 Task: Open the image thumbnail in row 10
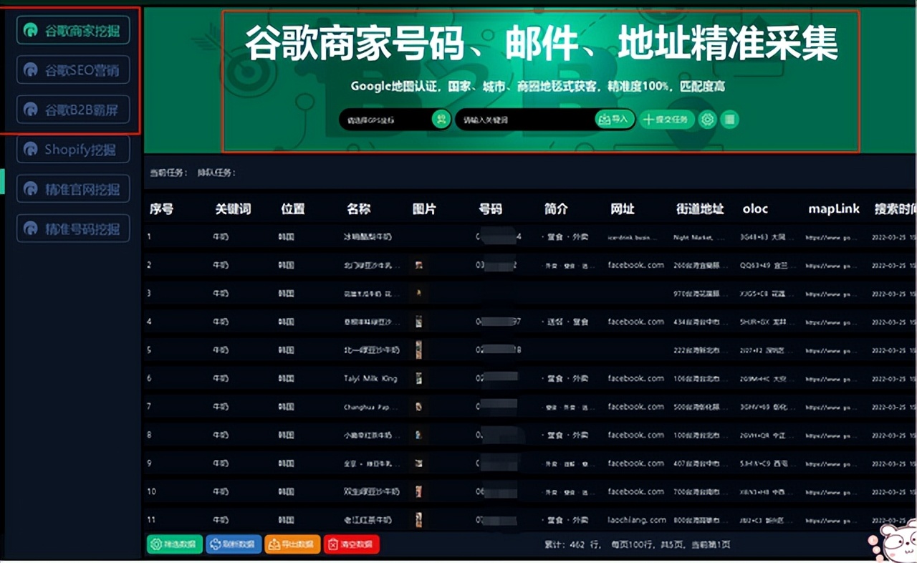tap(418, 491)
